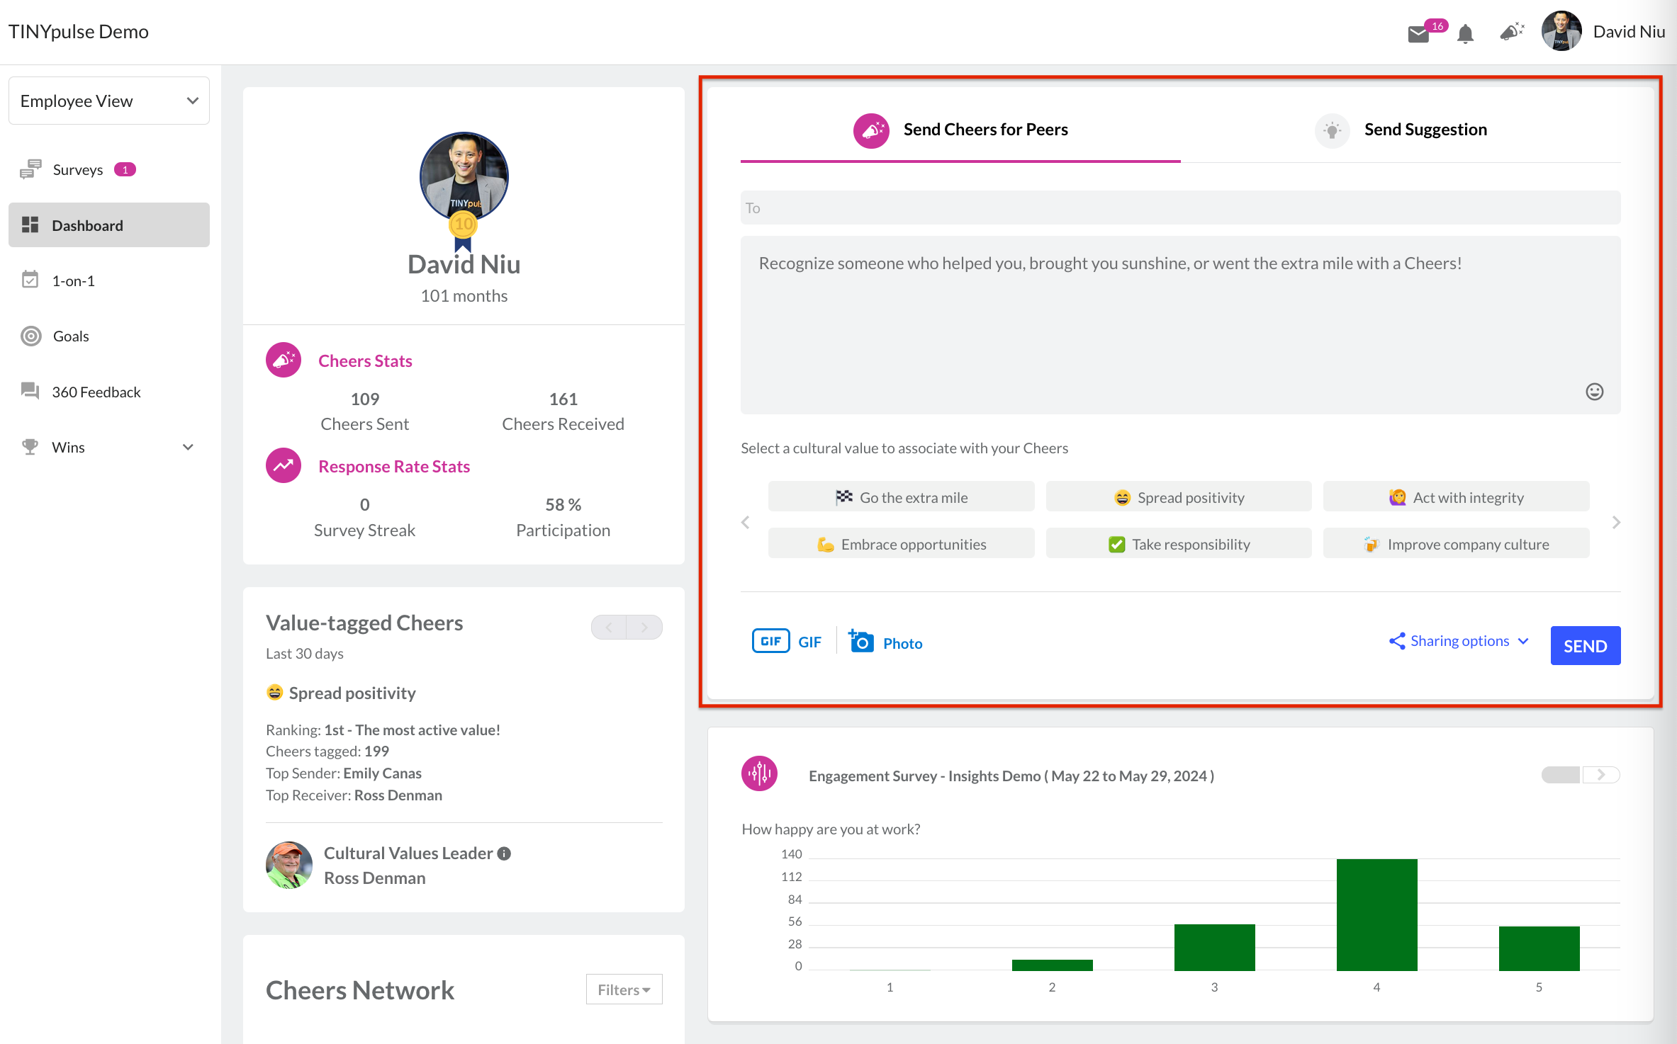The image size is (1677, 1044).
Task: Go to previous Engagement Survey question
Action: click(x=1561, y=775)
